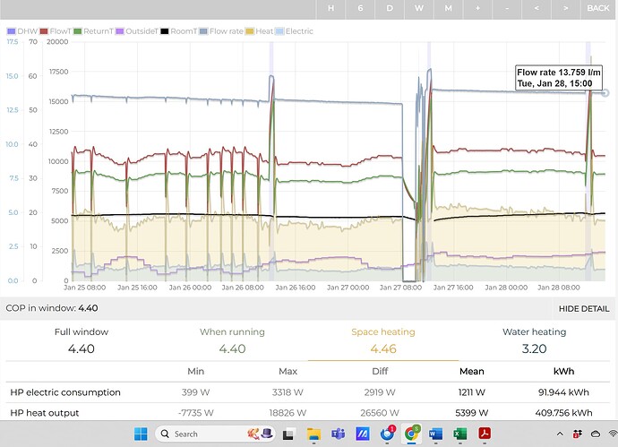Click the COP in window 4.40 text

coord(52,308)
